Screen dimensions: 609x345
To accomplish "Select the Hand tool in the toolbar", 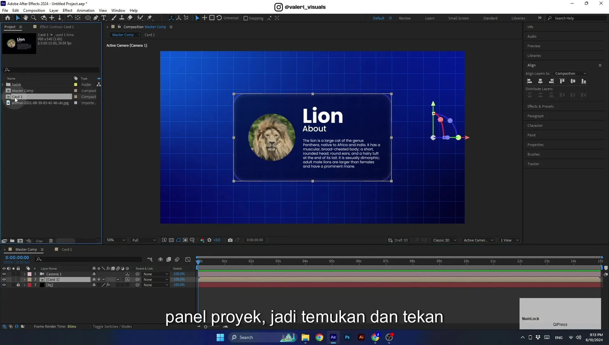I will click(x=25, y=18).
